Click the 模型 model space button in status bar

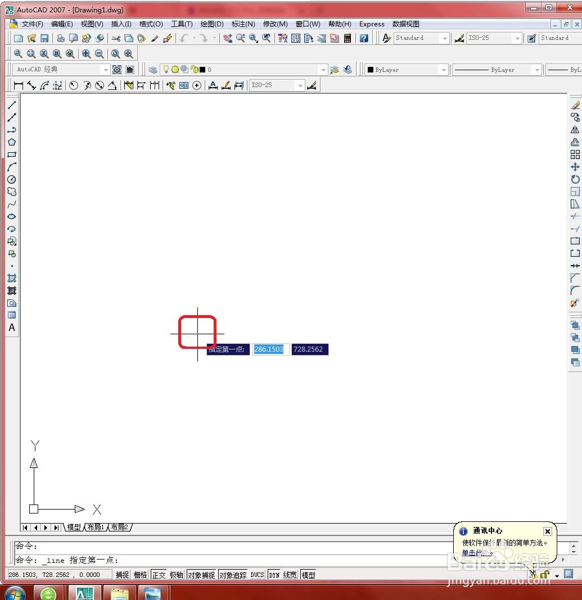tap(309, 575)
